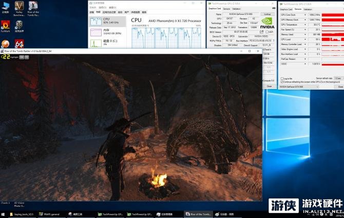
Task: Click the GeForce Experience FPS counter overlay
Action: click(5, 57)
